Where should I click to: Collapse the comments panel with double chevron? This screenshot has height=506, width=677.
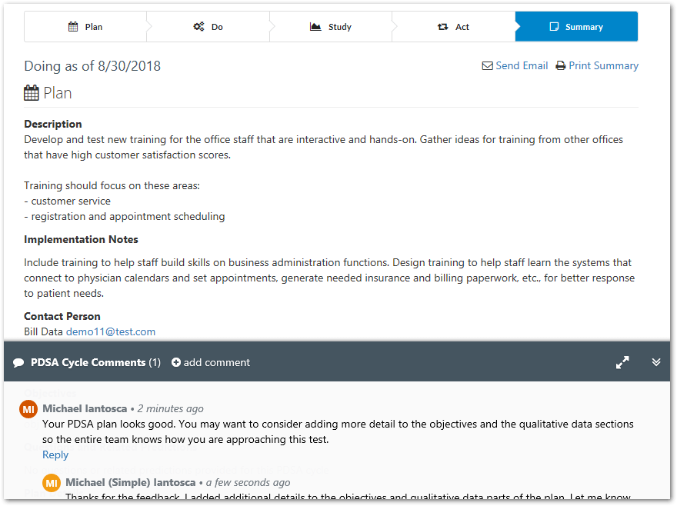(x=655, y=362)
